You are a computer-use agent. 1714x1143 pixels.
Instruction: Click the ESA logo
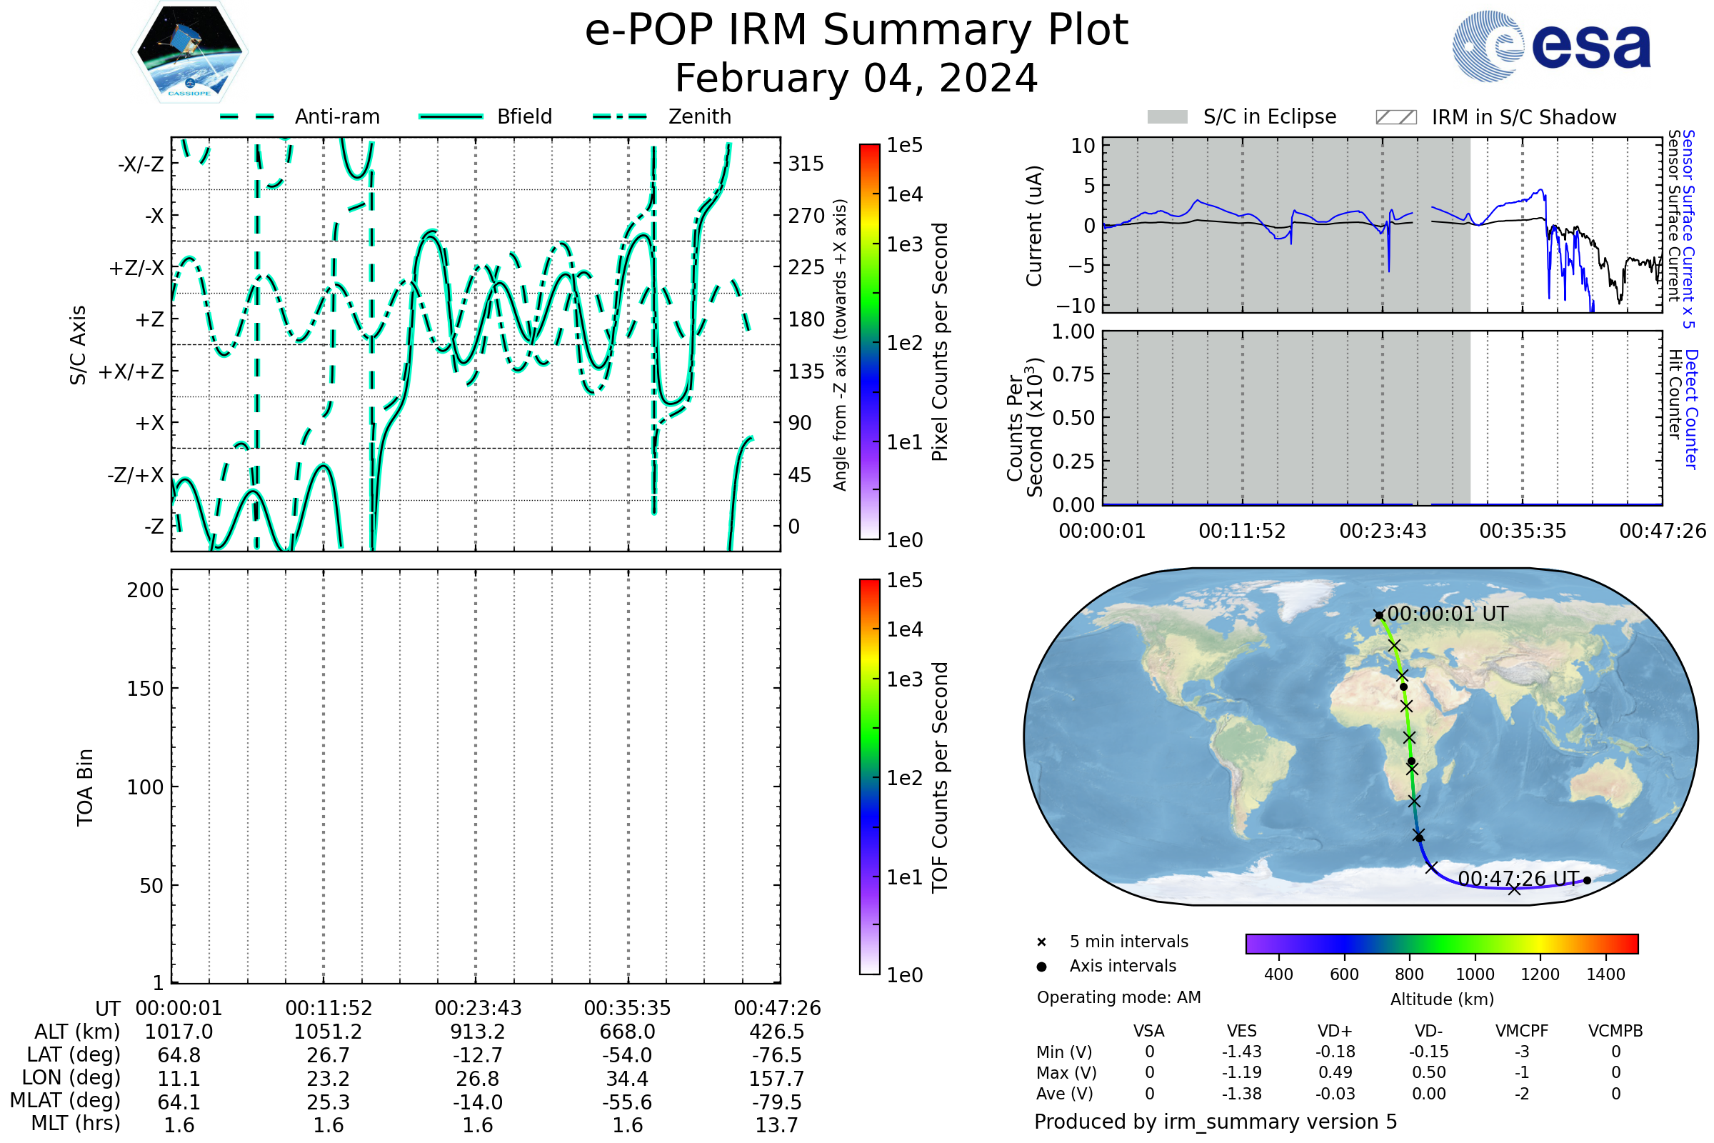pos(1550,46)
